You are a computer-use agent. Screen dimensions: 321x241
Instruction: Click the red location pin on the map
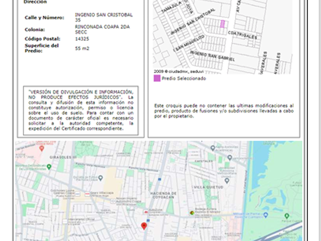144,226
